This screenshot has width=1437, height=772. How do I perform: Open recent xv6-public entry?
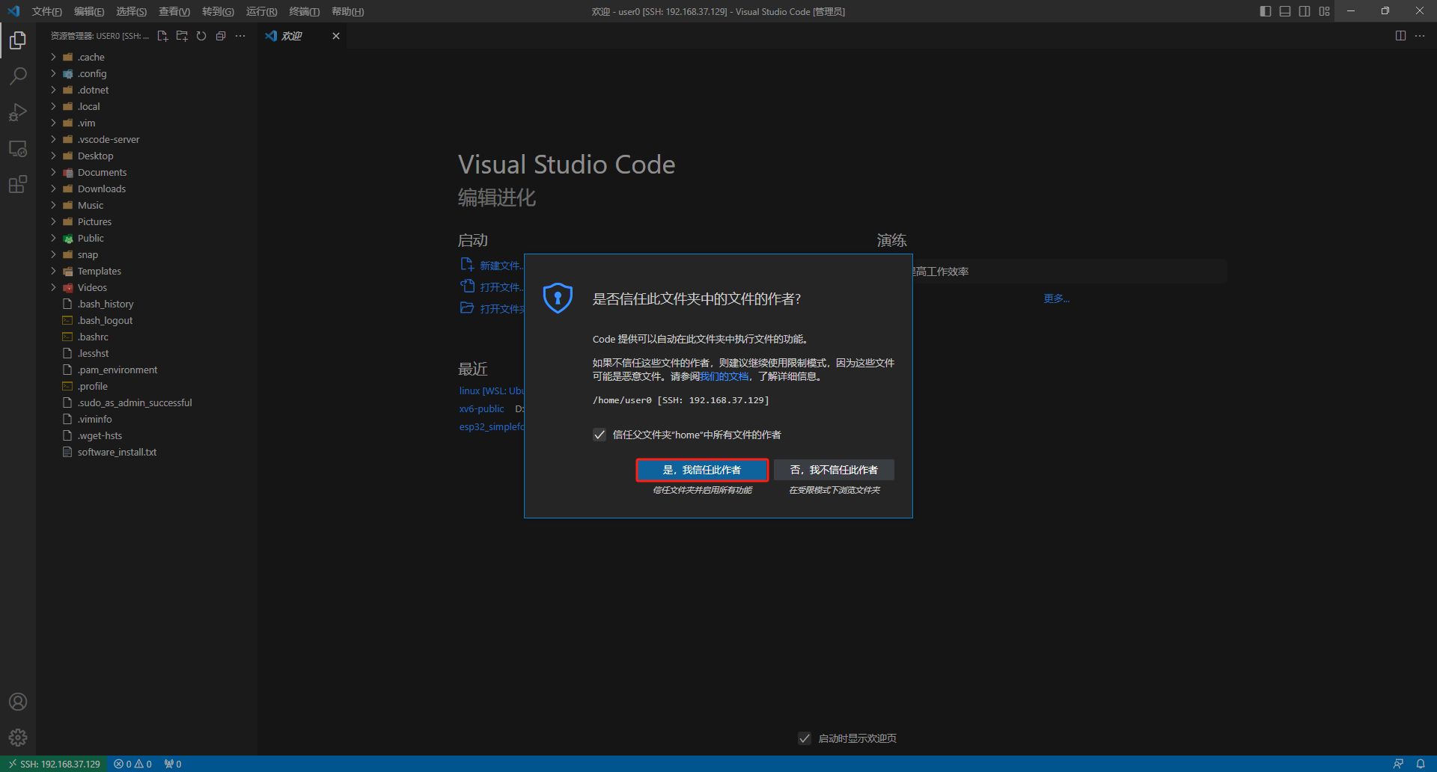click(x=481, y=408)
